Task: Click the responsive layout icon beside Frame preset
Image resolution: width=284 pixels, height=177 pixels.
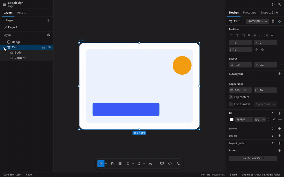Action: (x=273, y=21)
